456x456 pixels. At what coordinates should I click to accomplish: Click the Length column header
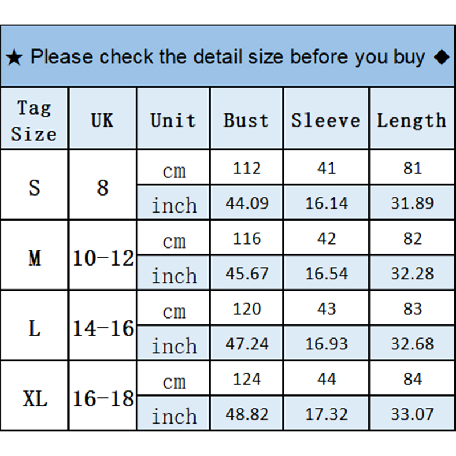tap(412, 120)
